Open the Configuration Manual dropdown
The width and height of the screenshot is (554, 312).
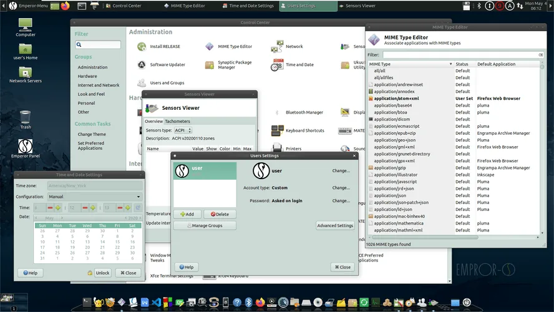[x=95, y=197]
